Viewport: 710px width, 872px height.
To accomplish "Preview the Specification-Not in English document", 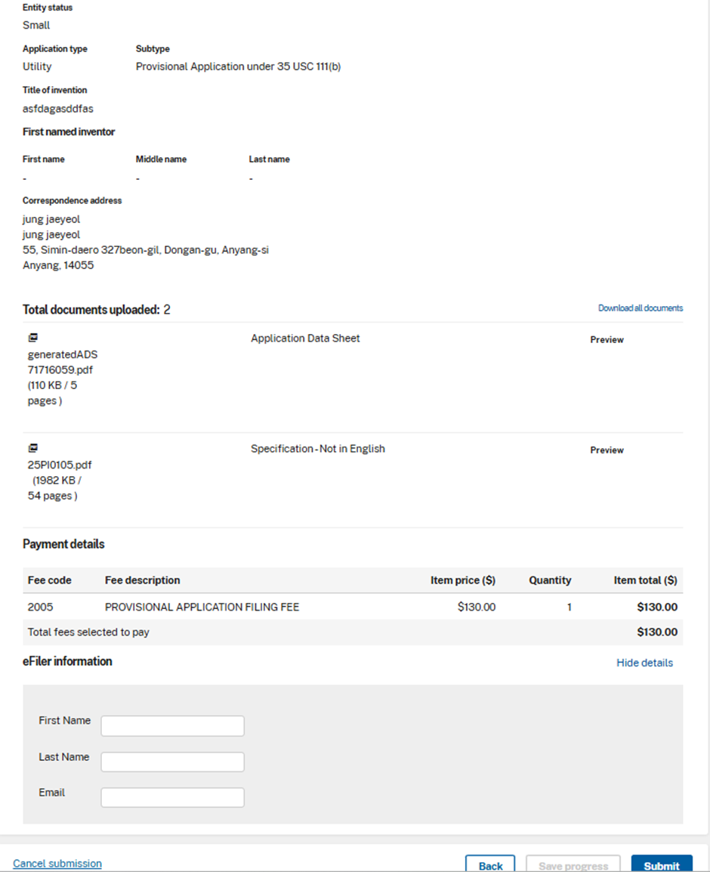I will click(607, 450).
